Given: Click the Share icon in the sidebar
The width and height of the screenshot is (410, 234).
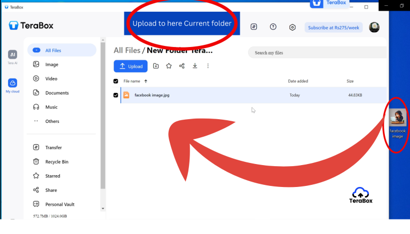Looking at the screenshot, I should [x=36, y=190].
